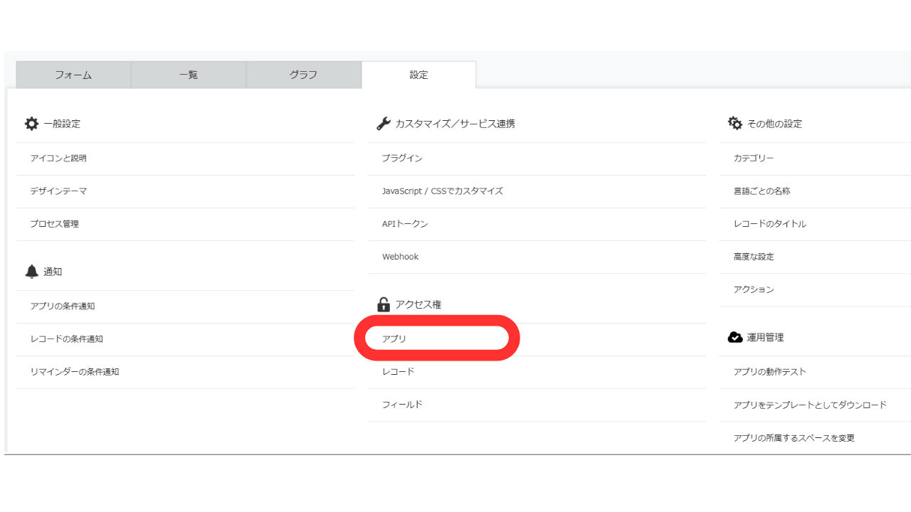Click the padlock icon beside アクセス権

coord(383,304)
